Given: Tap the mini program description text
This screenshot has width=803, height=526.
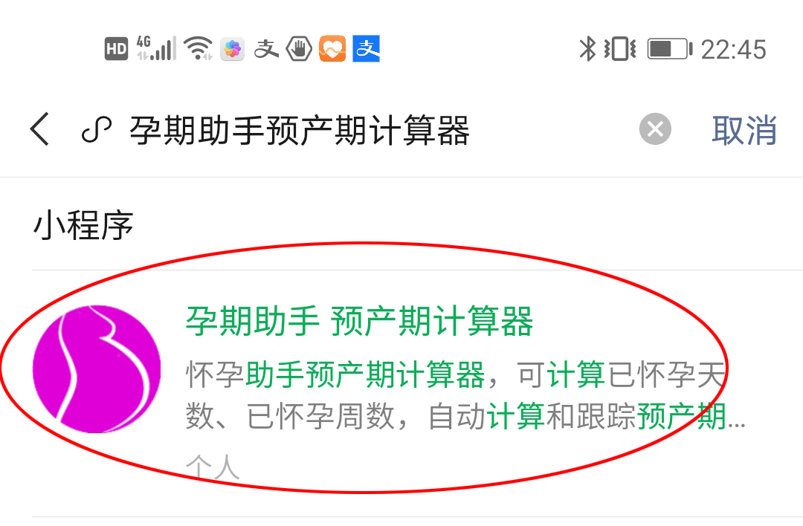Looking at the screenshot, I should click(x=465, y=395).
